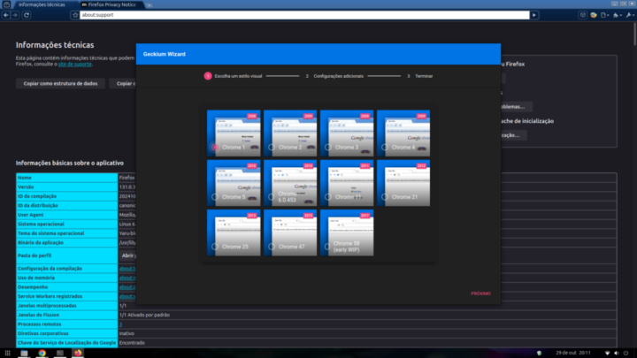Image resolution: width=637 pixels, height=358 pixels.
Task: Switch to the Firefox Privacy Notice tab
Action: click(109, 5)
